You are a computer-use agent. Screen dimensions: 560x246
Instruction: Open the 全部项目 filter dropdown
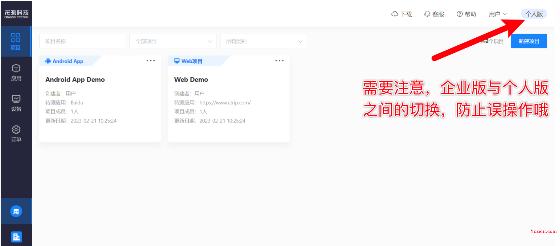point(173,41)
